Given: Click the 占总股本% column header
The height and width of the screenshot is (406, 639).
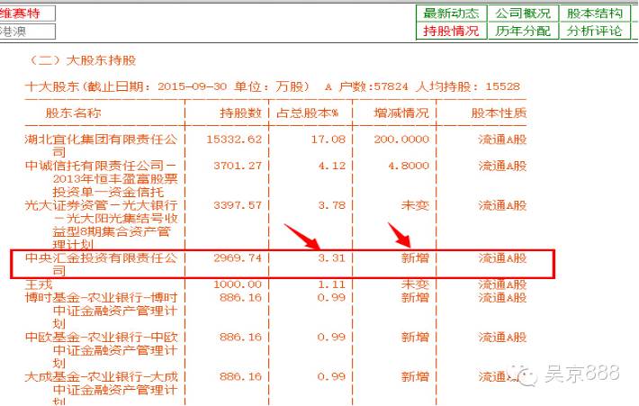Looking at the screenshot, I should coord(307,113).
